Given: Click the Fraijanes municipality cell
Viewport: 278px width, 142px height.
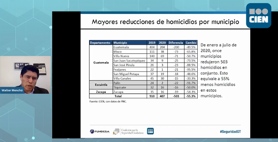Looking at the screenshot, I should pyautogui.click(x=130, y=69).
